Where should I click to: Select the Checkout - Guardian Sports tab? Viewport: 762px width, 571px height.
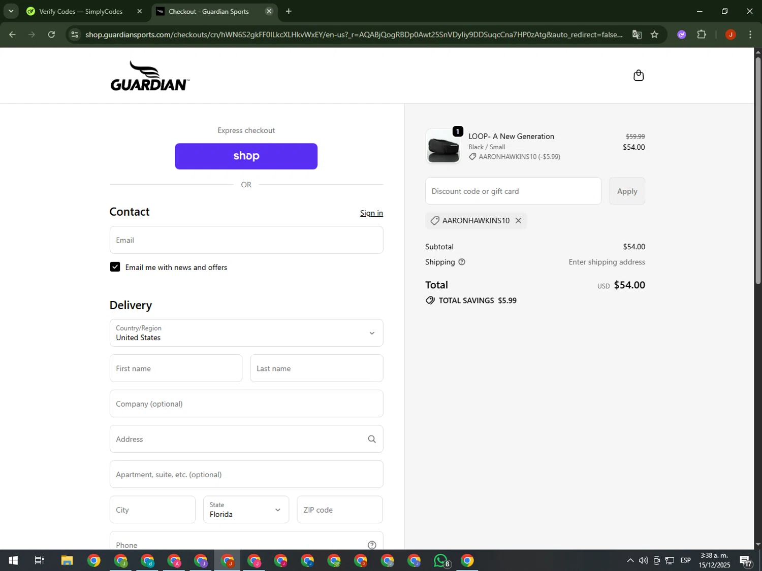point(209,11)
